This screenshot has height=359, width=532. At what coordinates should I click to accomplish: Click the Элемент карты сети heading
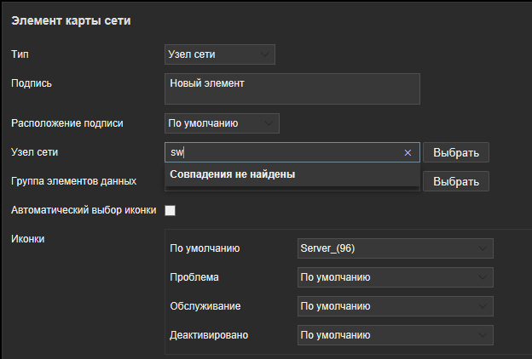(71, 20)
